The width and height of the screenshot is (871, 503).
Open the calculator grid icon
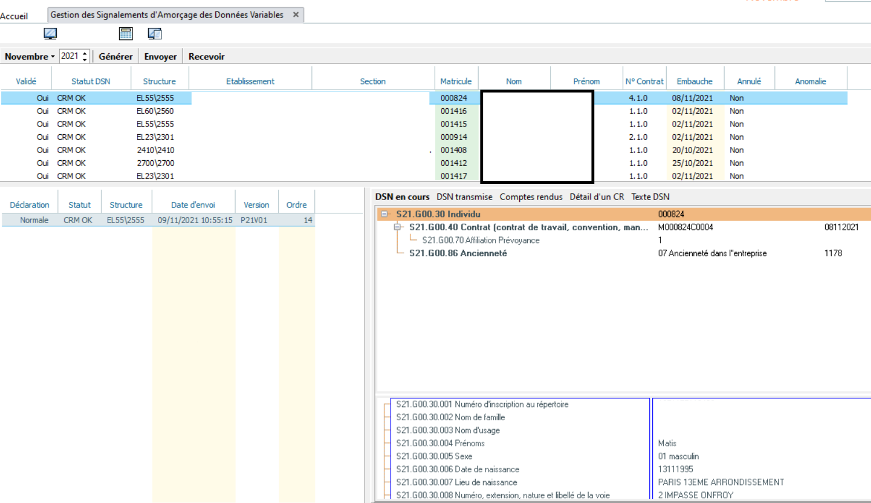tap(126, 34)
